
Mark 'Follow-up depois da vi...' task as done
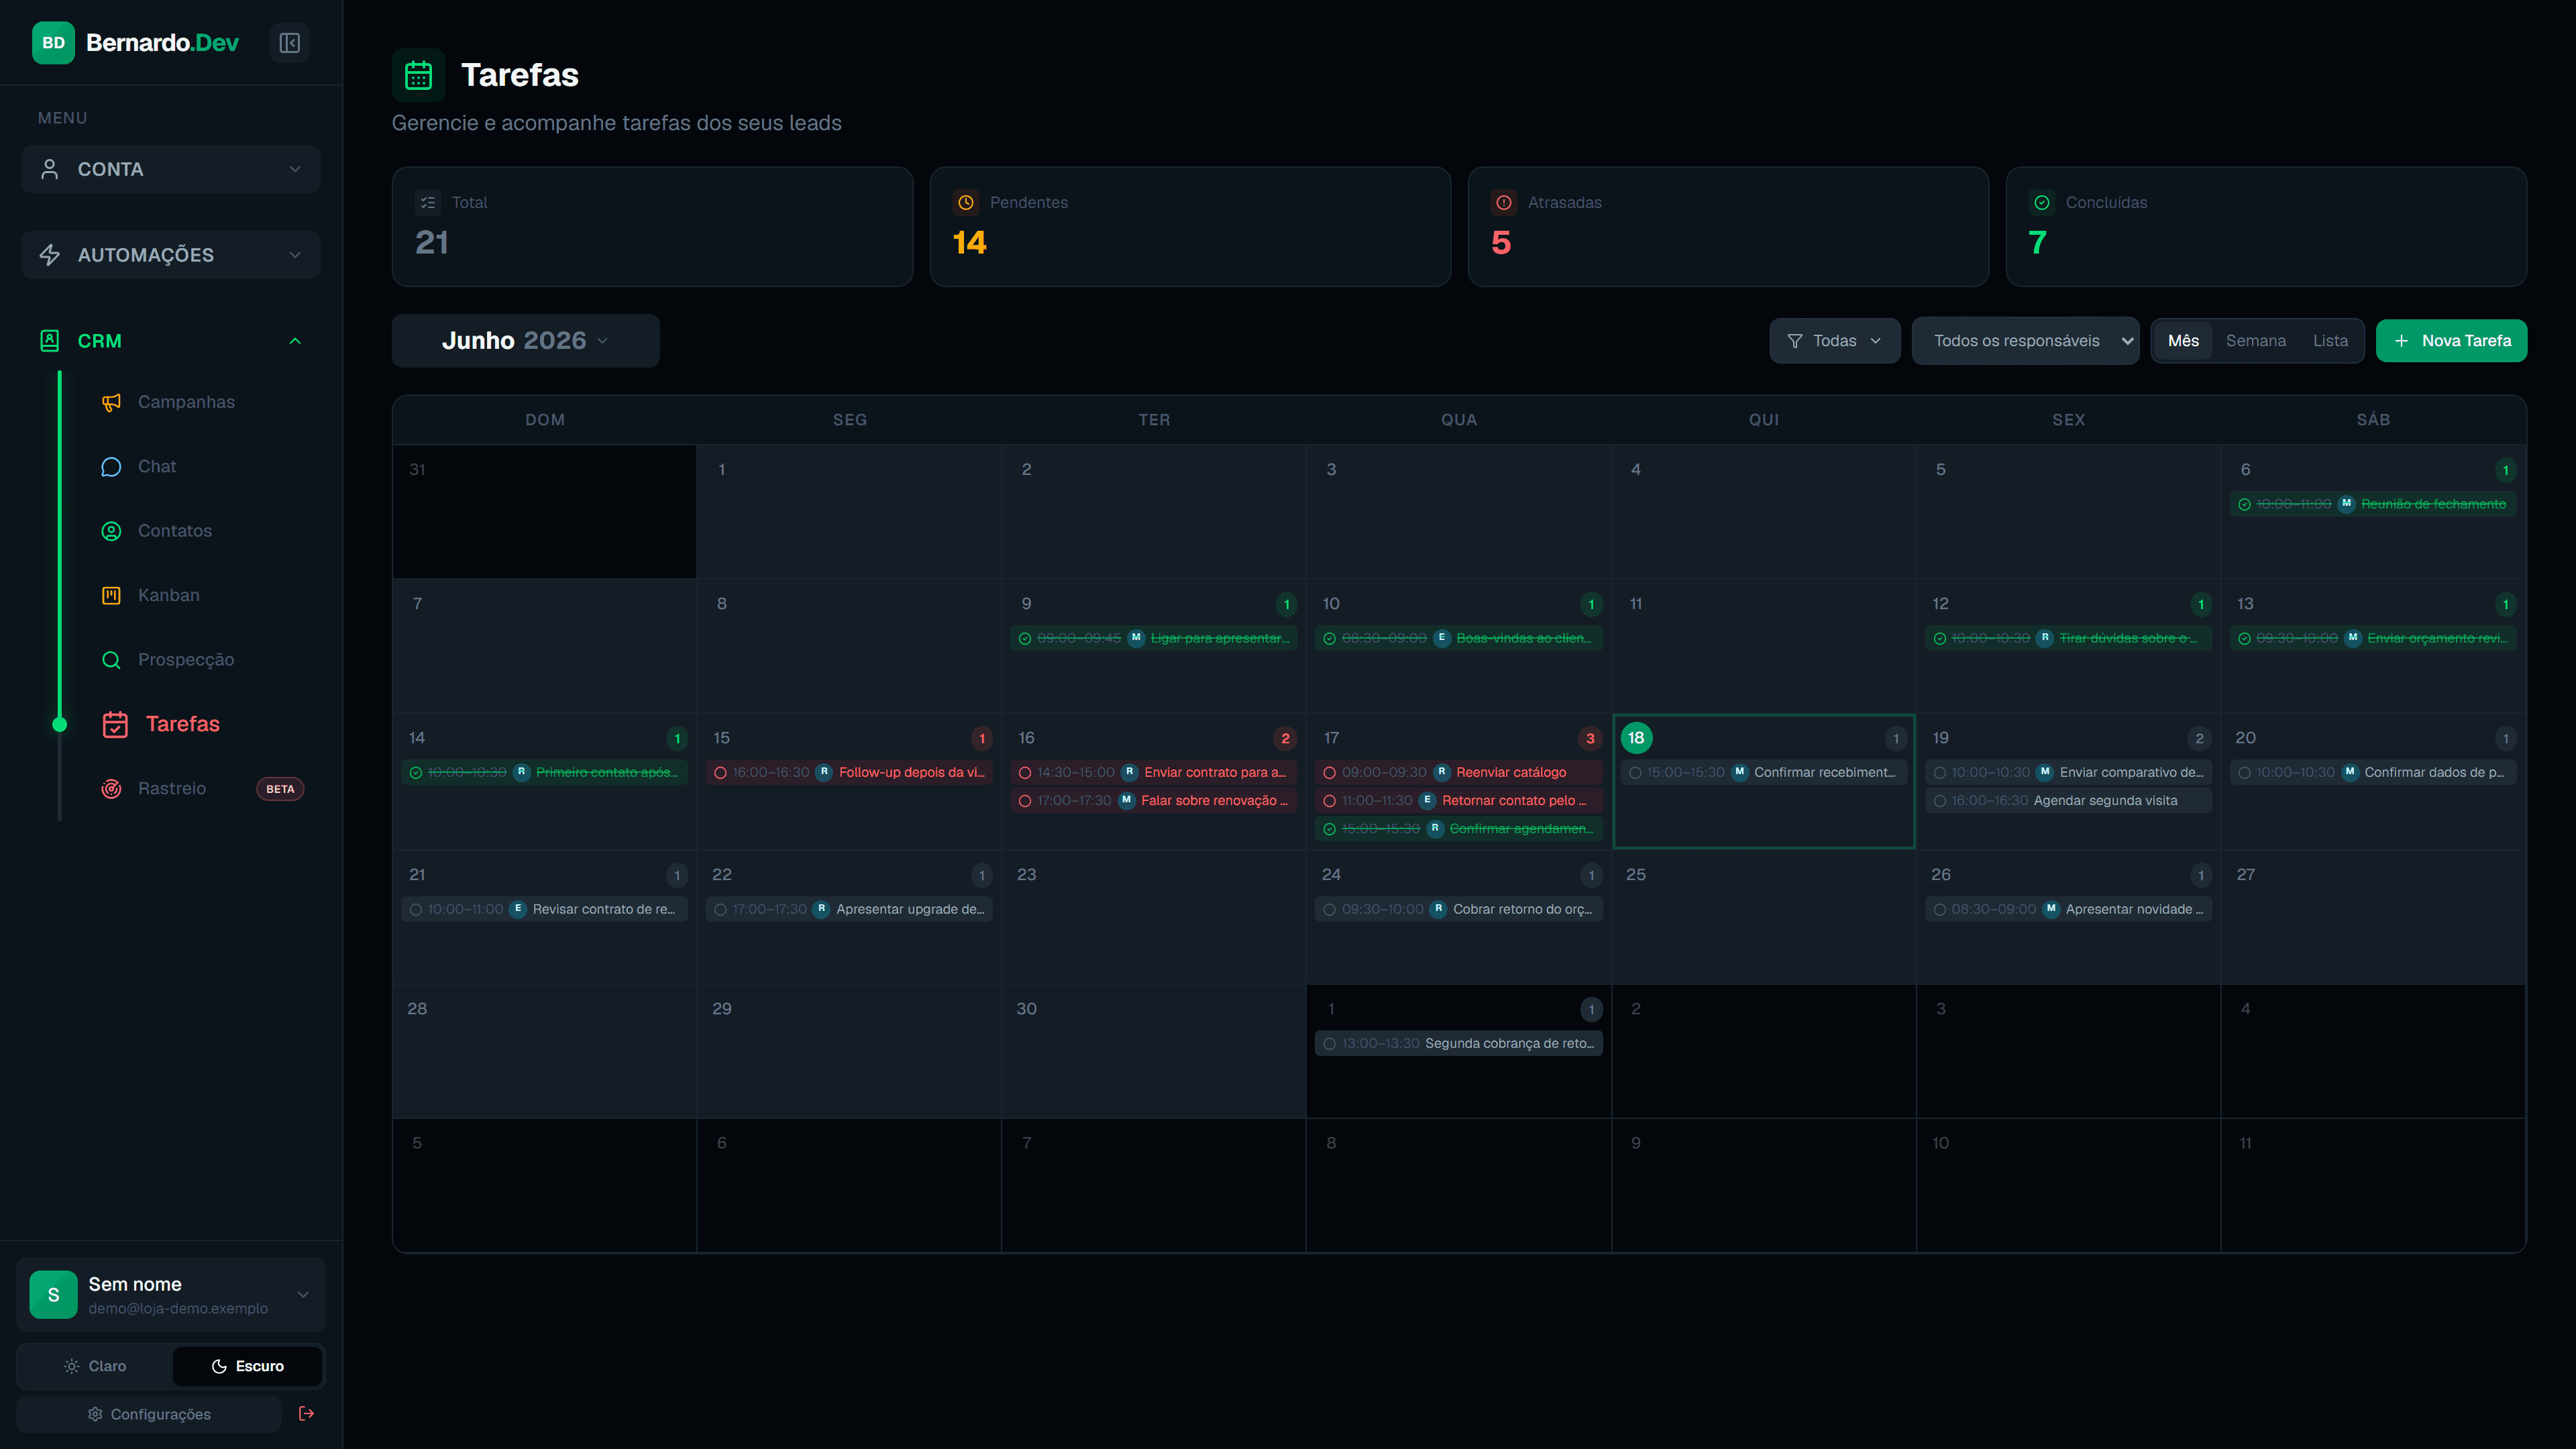[x=720, y=772]
